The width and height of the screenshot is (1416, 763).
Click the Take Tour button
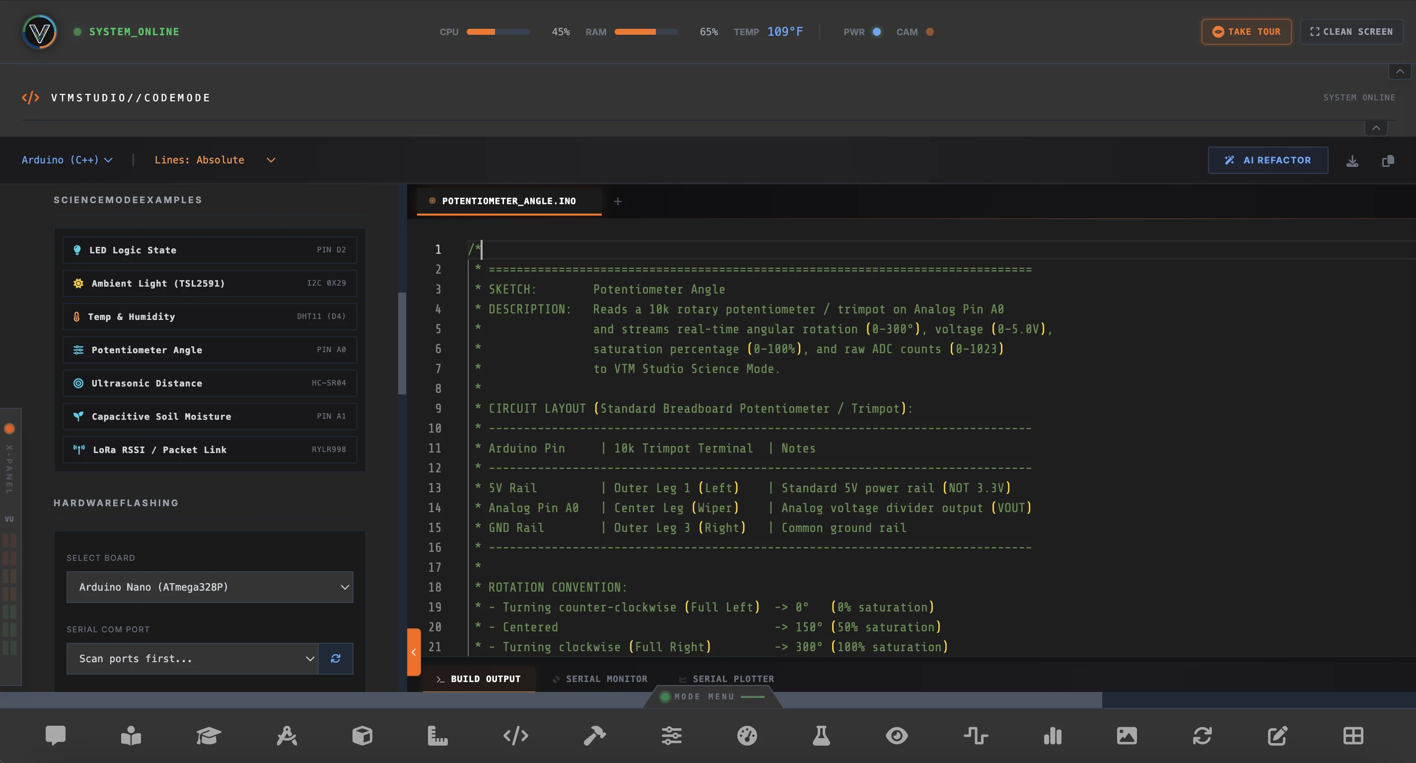[1246, 32]
